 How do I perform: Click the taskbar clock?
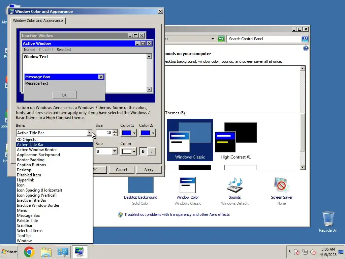[x=328, y=252]
